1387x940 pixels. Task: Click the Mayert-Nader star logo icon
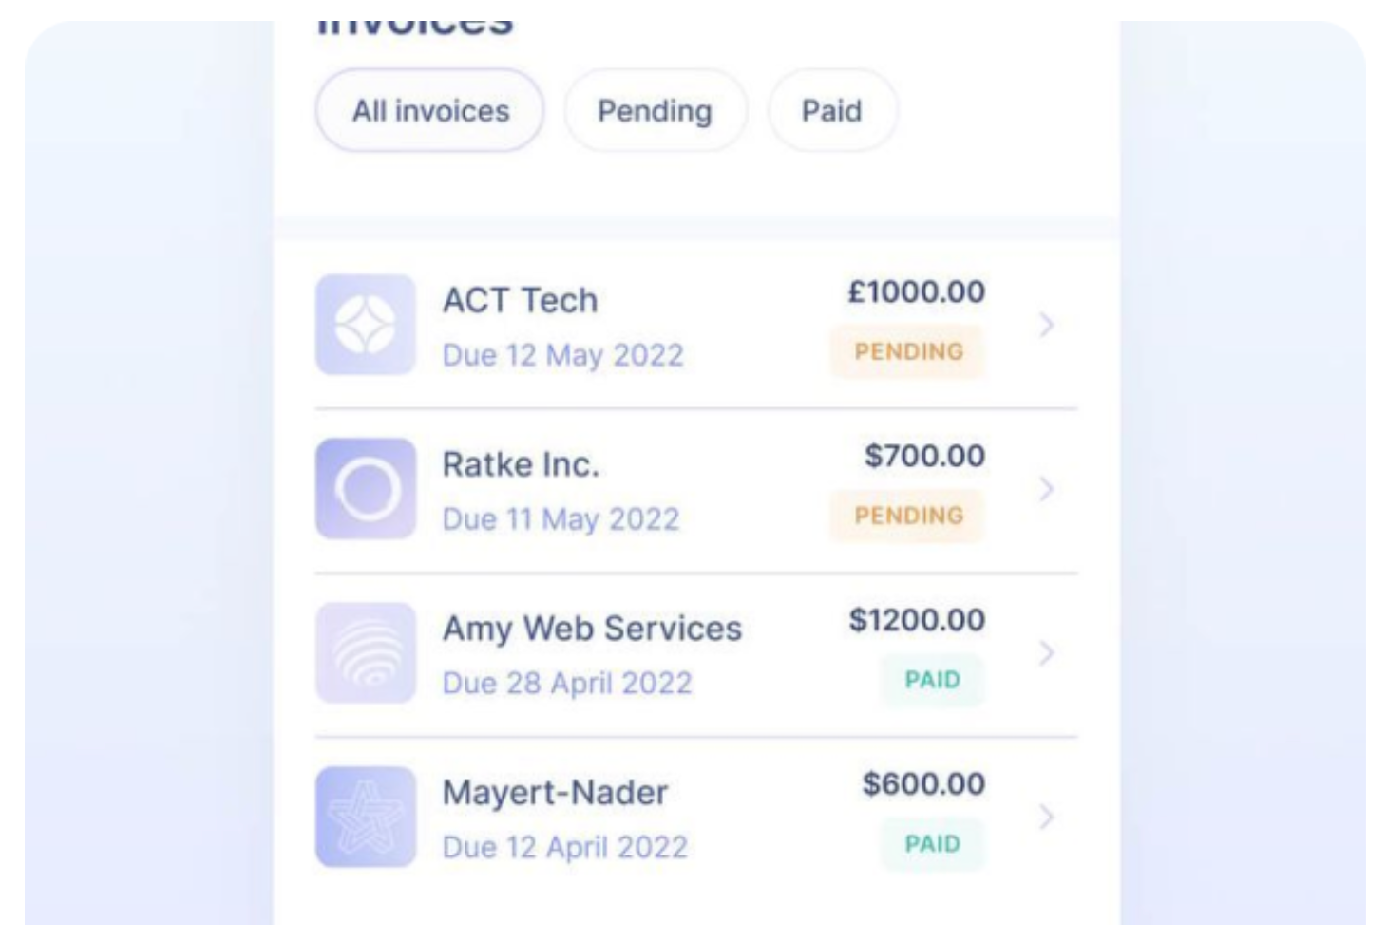(x=366, y=817)
